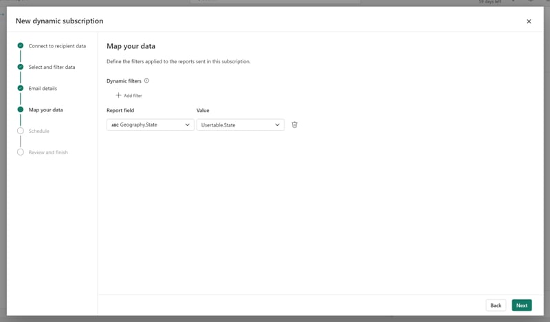Click the 'Define the filters applied' description text

(x=178, y=61)
